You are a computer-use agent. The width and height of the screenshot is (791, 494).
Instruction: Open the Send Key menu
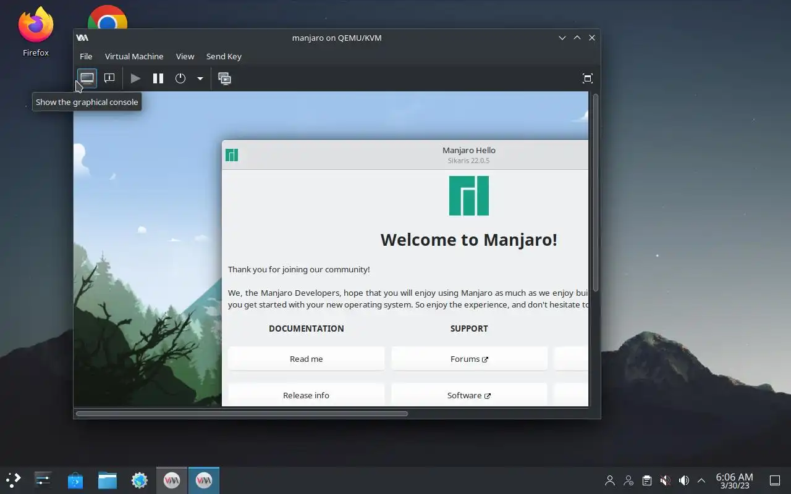point(224,56)
